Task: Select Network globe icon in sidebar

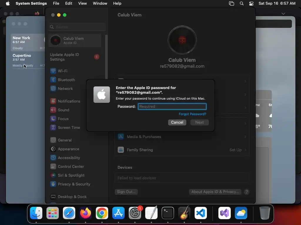Action: click(53, 88)
